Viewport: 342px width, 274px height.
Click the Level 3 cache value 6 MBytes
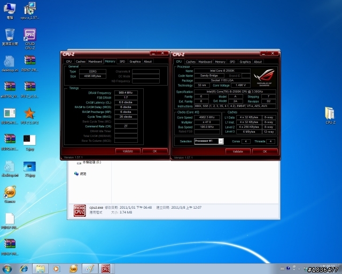[x=249, y=132]
